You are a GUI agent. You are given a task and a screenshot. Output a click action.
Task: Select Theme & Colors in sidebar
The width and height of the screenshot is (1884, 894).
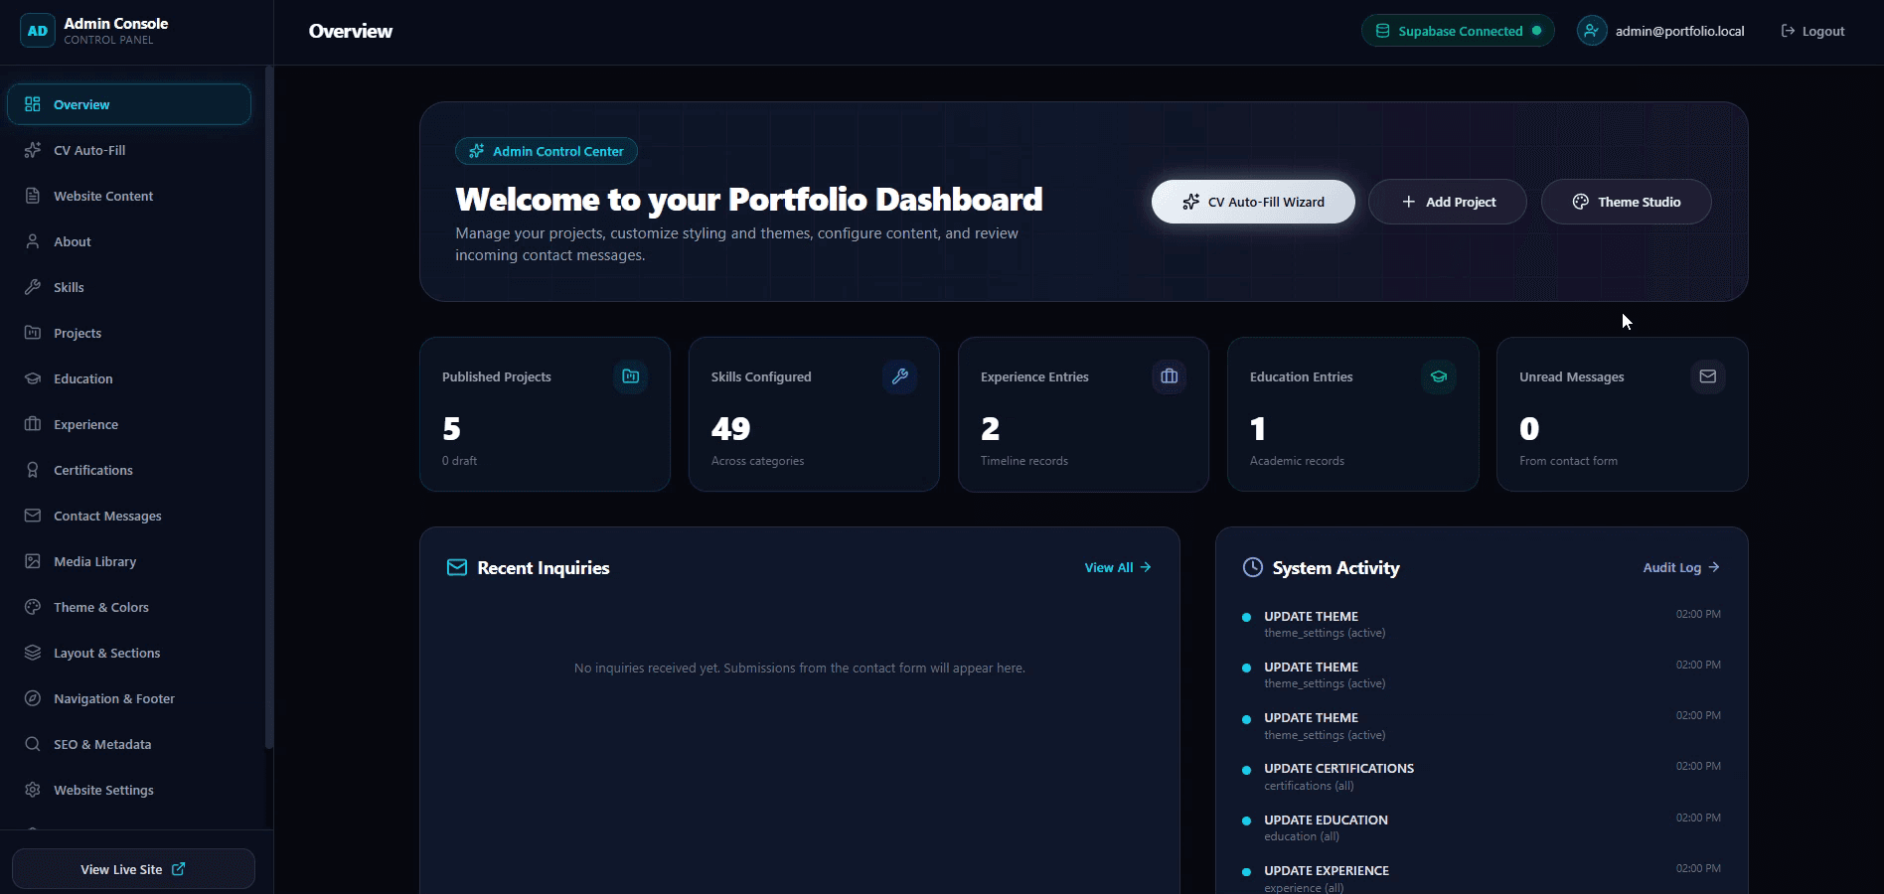pyautogui.click(x=129, y=607)
